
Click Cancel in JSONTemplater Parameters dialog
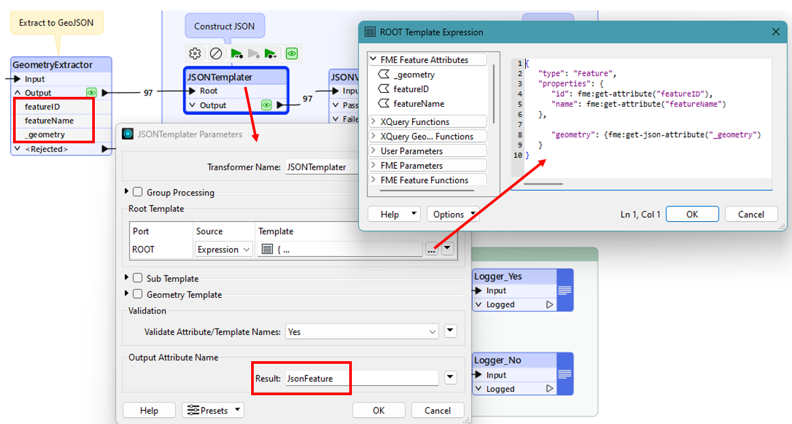click(x=438, y=410)
